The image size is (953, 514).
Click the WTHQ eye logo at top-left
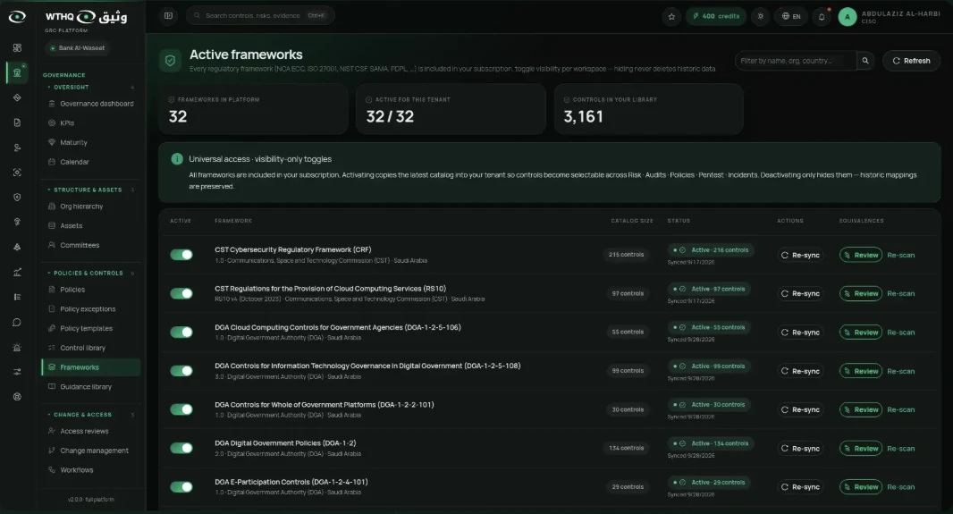(x=17, y=16)
